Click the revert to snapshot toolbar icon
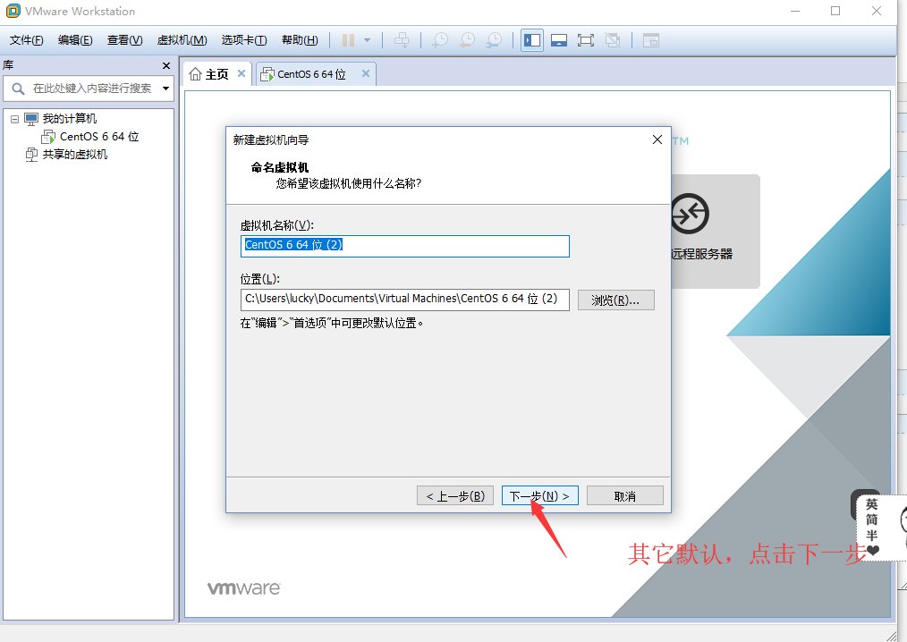 [x=468, y=40]
